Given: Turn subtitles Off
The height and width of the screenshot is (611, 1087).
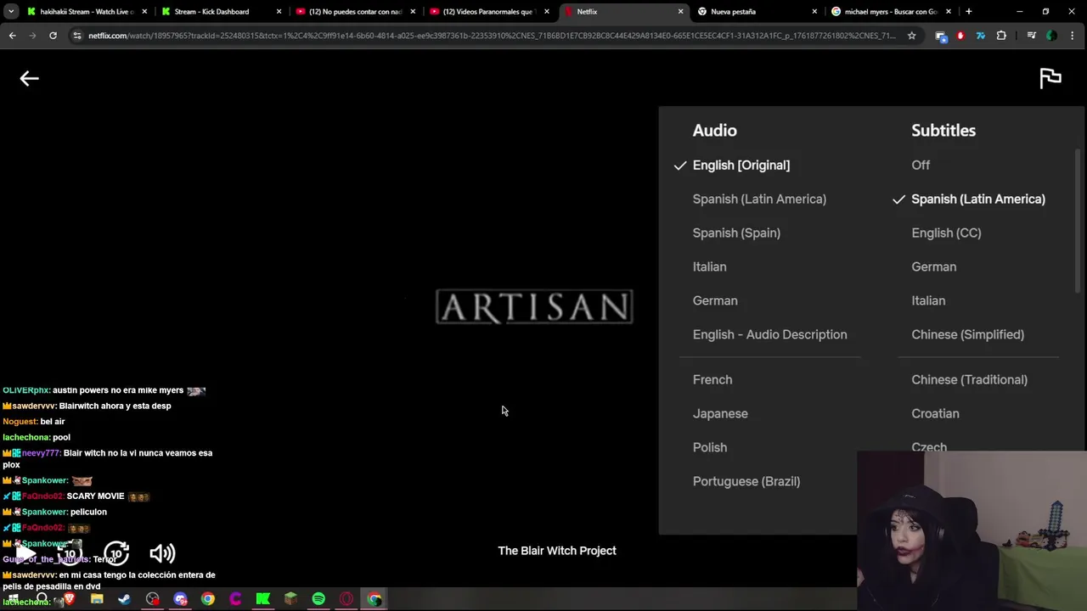Looking at the screenshot, I should tap(921, 165).
